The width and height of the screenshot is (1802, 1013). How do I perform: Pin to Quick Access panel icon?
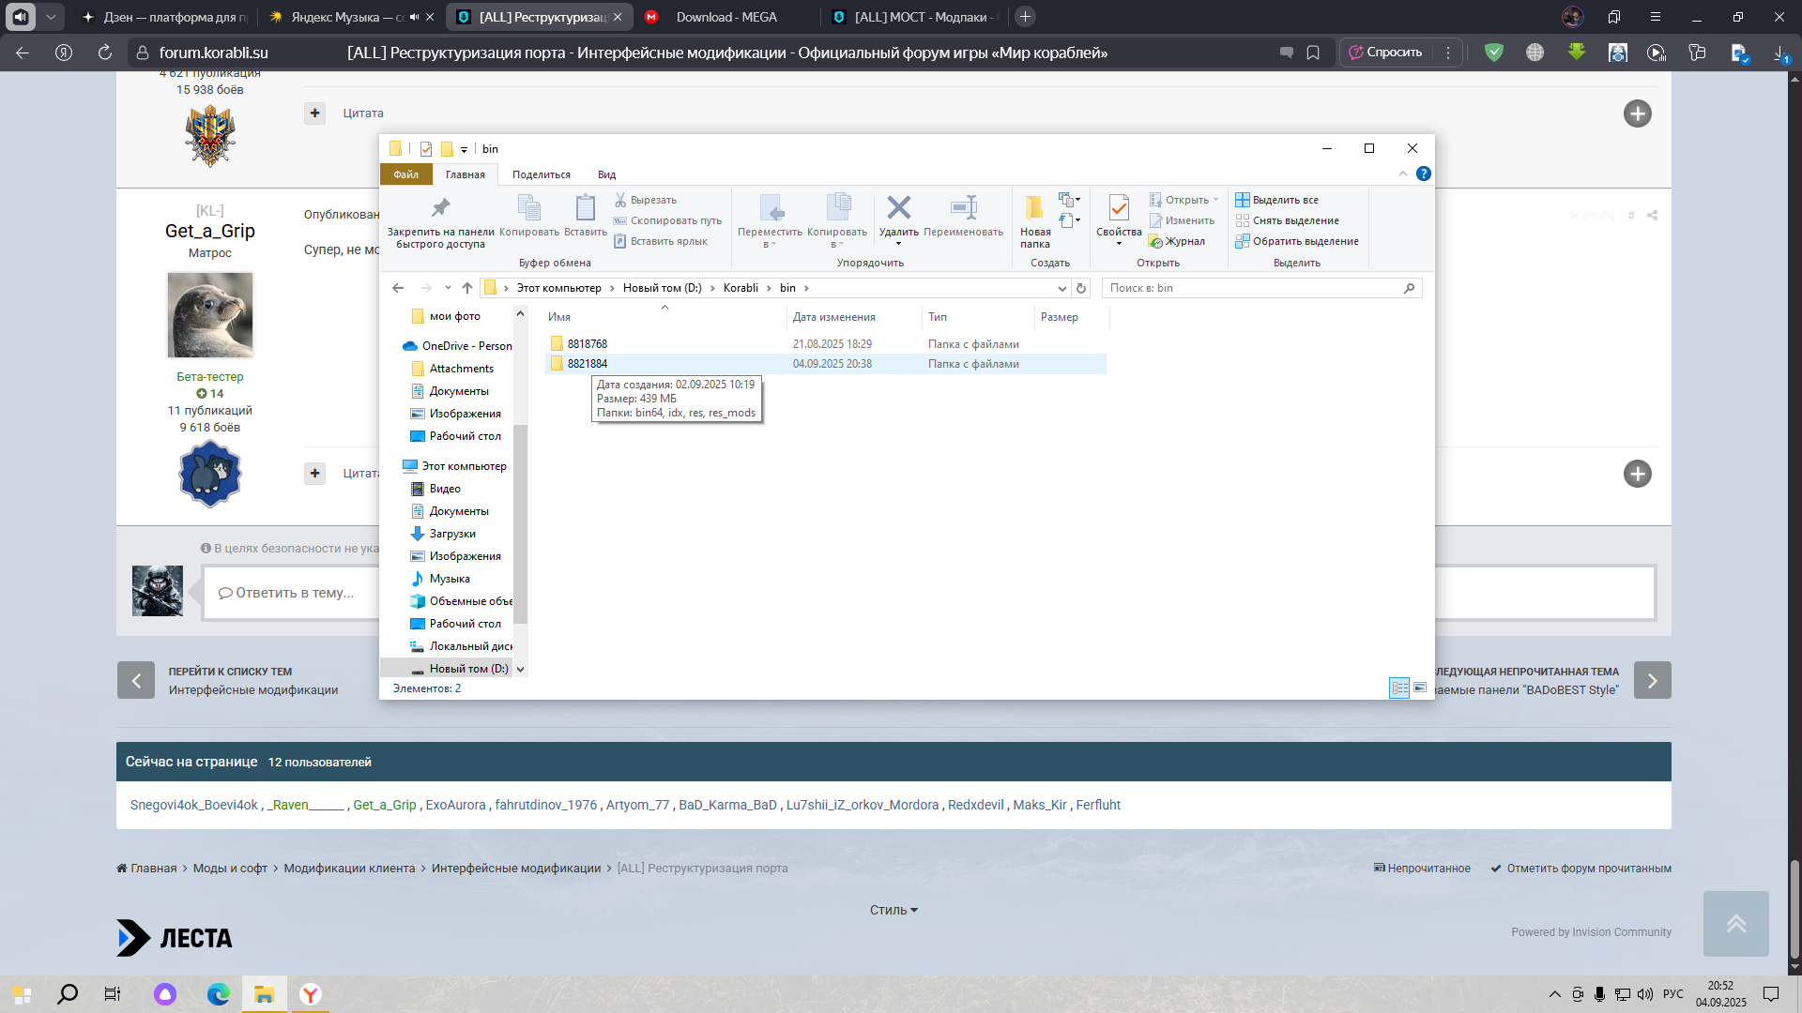pyautogui.click(x=440, y=220)
